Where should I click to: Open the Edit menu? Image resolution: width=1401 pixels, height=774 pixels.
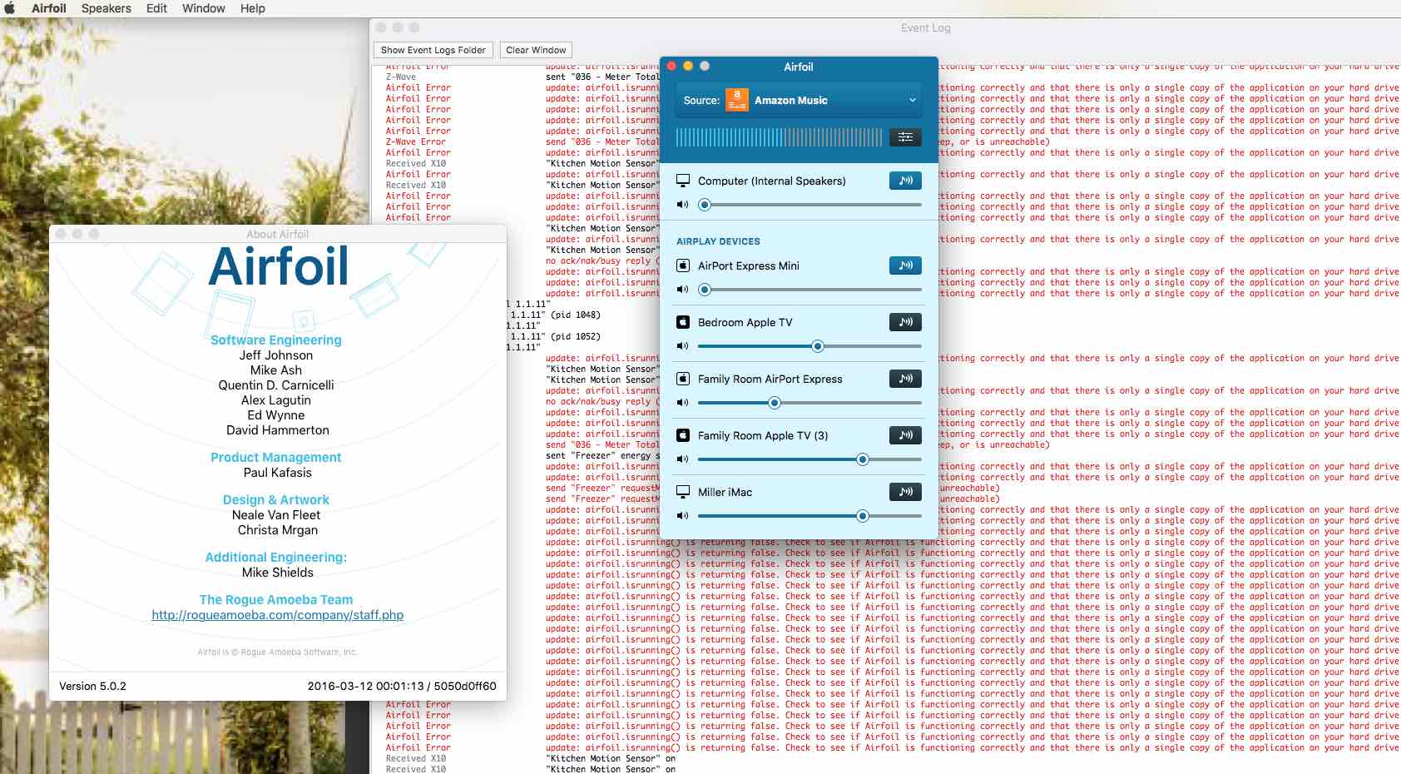[x=156, y=8]
